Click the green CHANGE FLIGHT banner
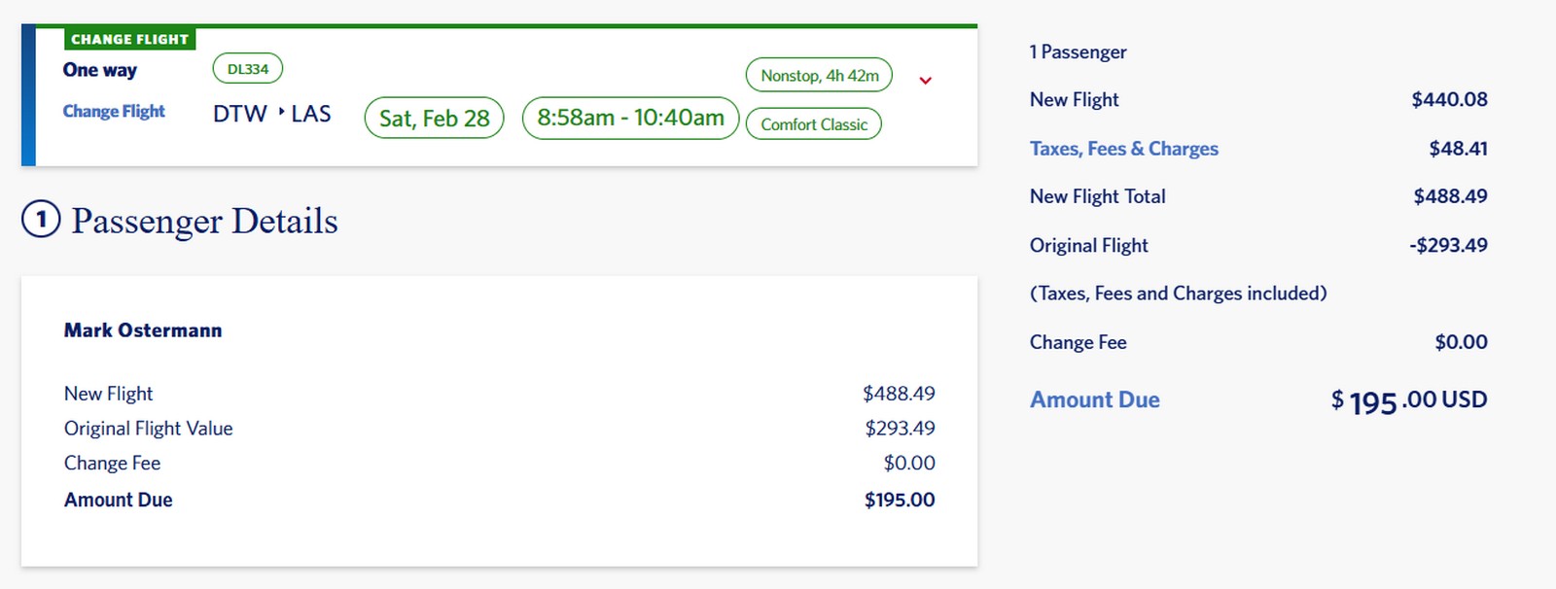 click(x=130, y=39)
